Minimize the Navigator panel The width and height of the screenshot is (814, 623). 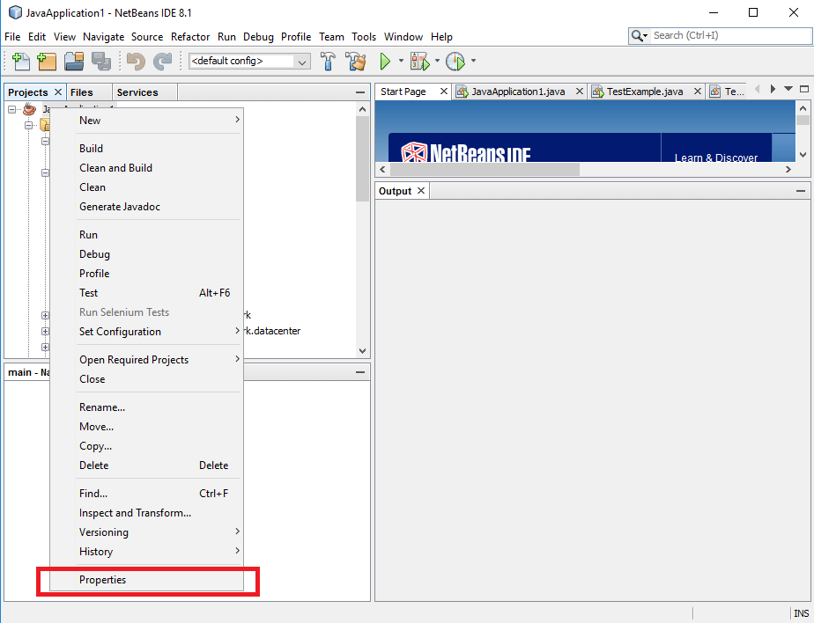pyautogui.click(x=360, y=372)
